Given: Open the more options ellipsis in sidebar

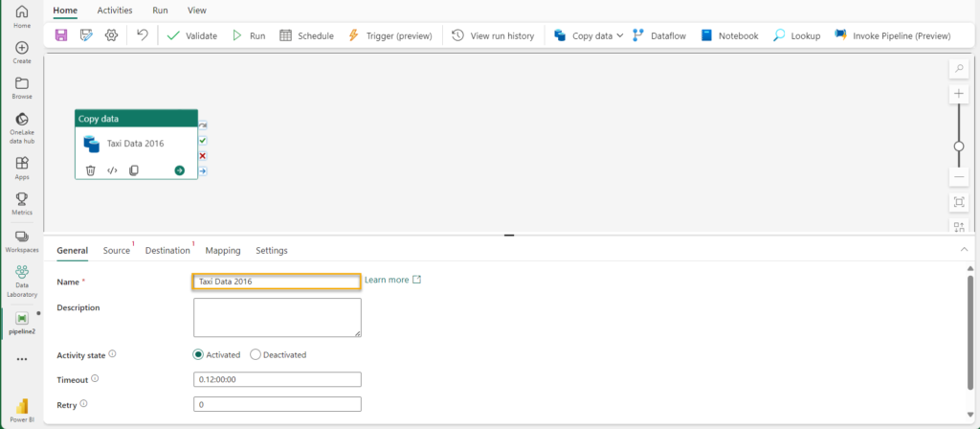Looking at the screenshot, I should click(21, 359).
